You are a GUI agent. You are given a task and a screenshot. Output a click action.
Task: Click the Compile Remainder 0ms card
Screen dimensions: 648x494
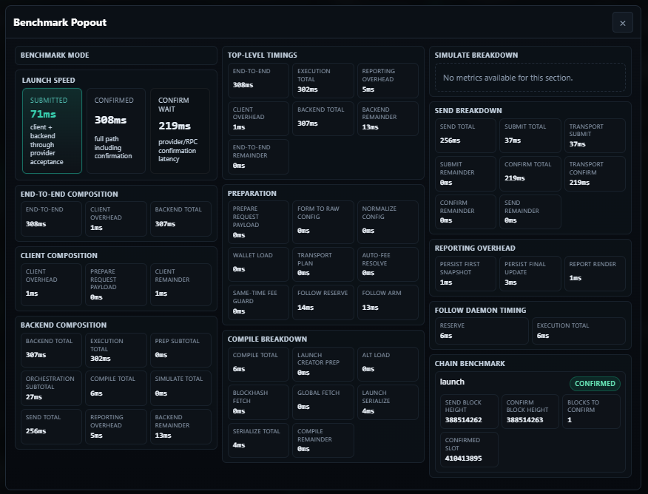point(323,440)
